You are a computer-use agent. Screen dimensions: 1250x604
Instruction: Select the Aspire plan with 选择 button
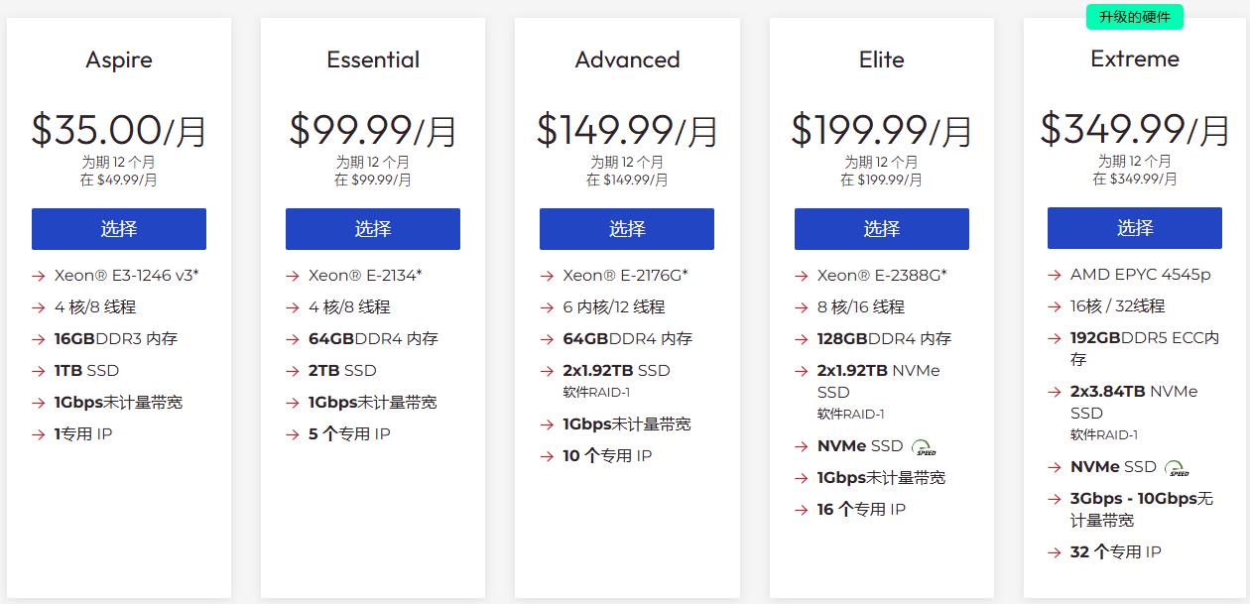[119, 229]
